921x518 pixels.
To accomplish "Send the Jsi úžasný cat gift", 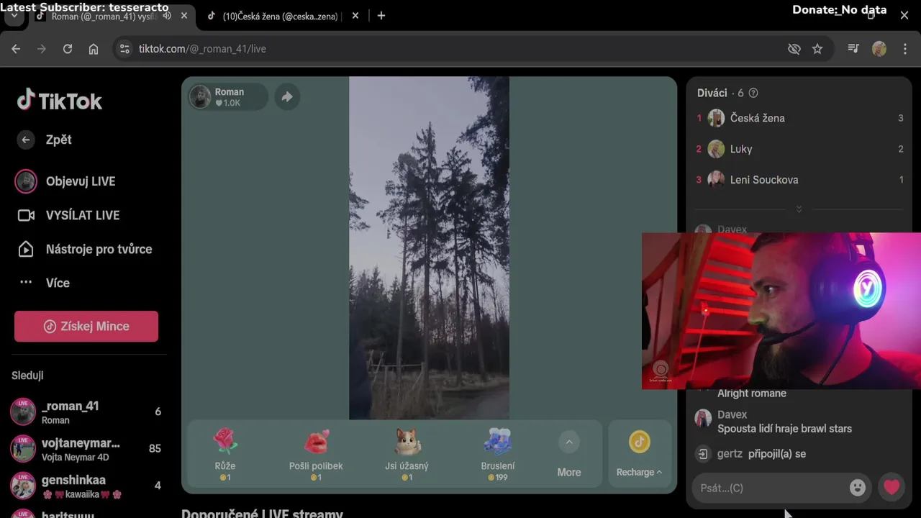I will 407,455.
